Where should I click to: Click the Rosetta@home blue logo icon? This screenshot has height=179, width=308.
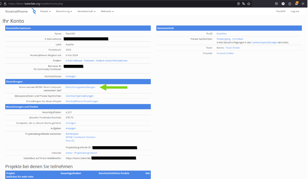34,11
